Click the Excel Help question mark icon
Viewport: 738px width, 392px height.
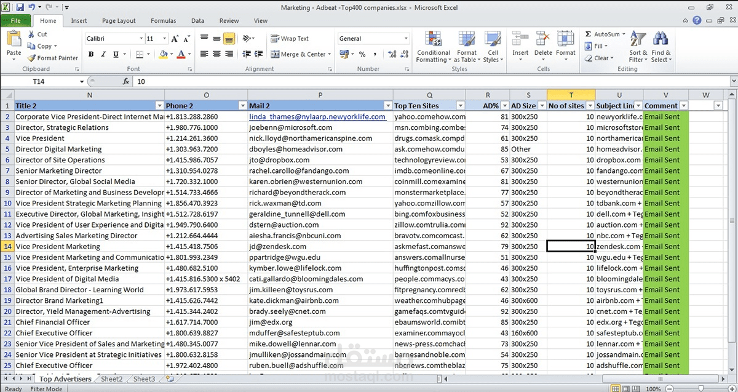pos(697,21)
